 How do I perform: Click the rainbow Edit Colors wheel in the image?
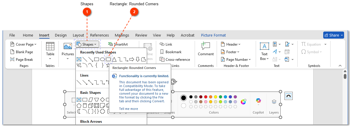(x=243, y=102)
